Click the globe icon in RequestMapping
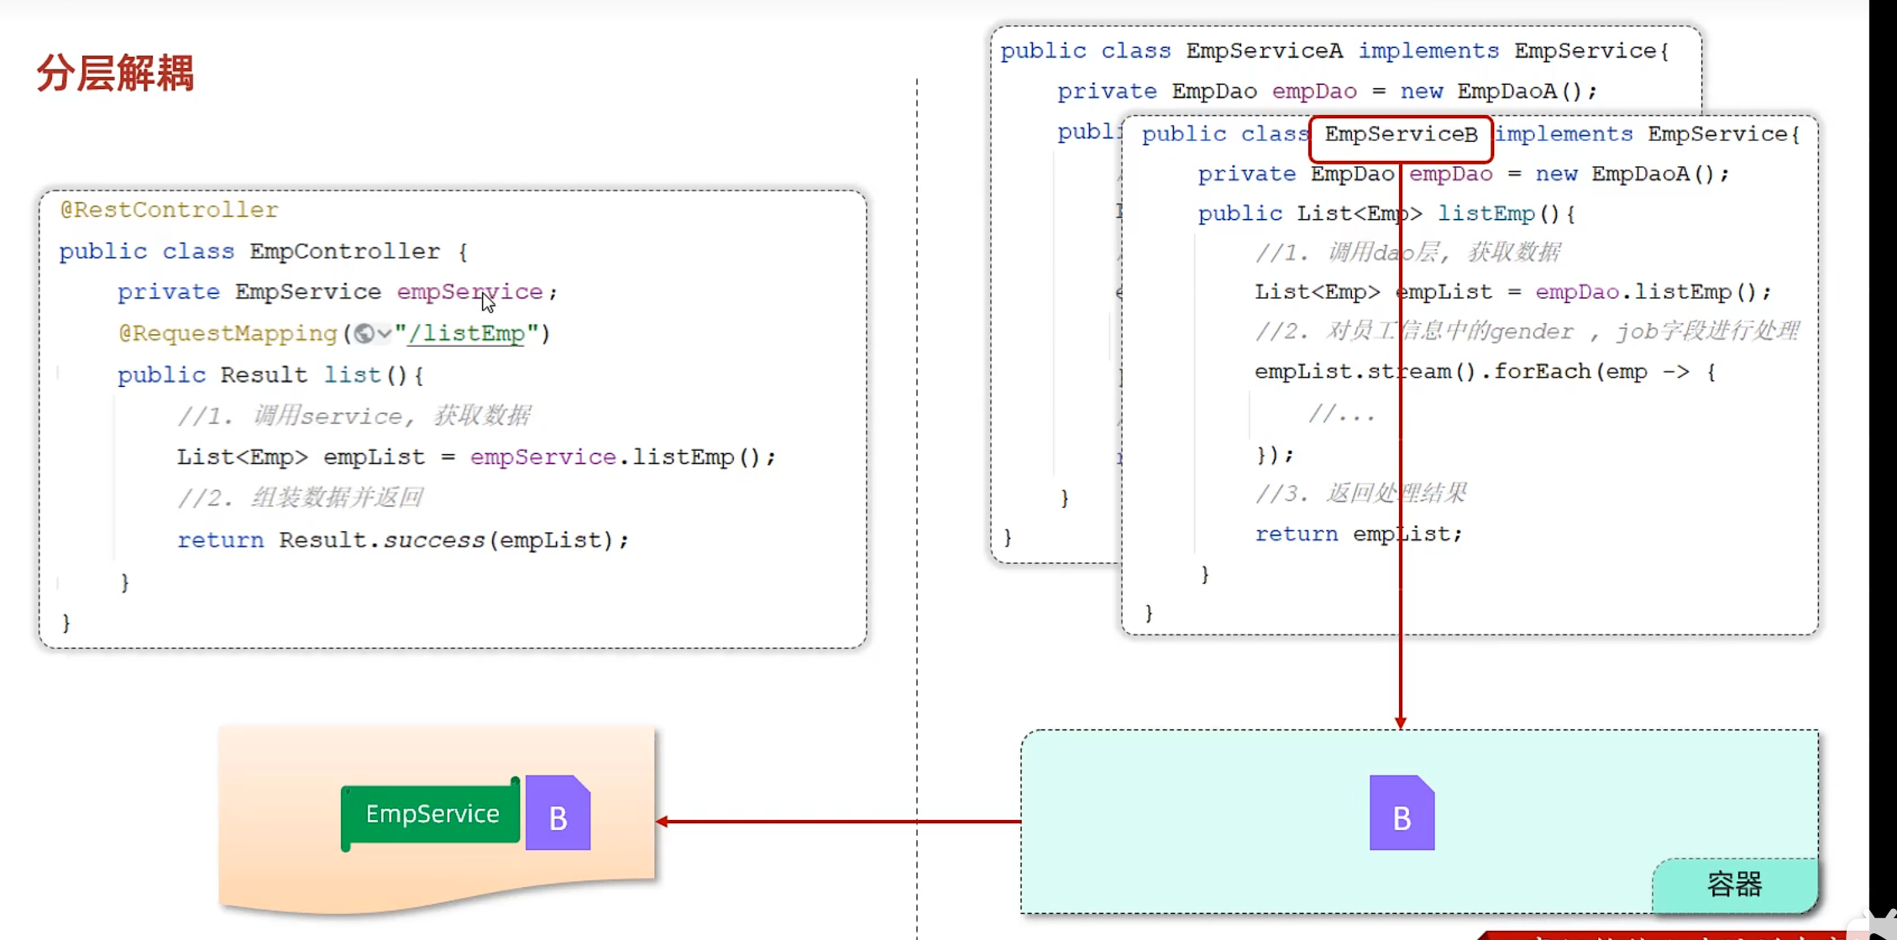 (x=364, y=333)
